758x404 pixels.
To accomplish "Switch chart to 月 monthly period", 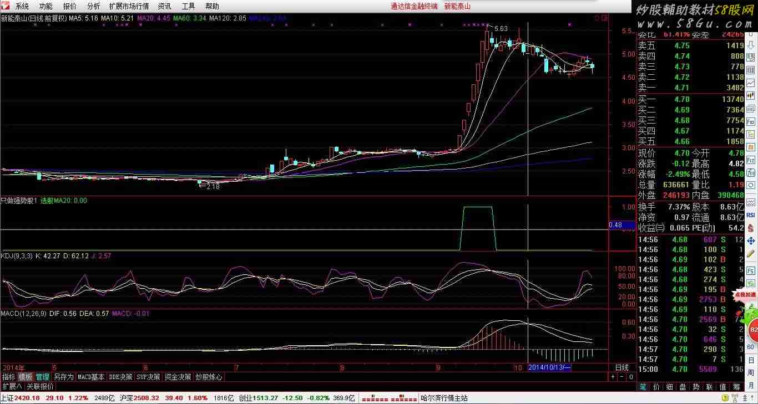I will point(751,386).
